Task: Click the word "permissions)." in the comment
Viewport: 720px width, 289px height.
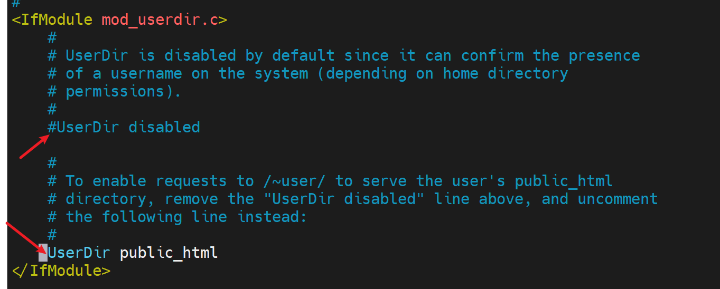Action: click(124, 91)
